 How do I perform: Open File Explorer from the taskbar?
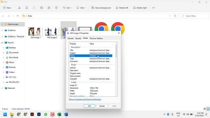click(x=12, y=114)
